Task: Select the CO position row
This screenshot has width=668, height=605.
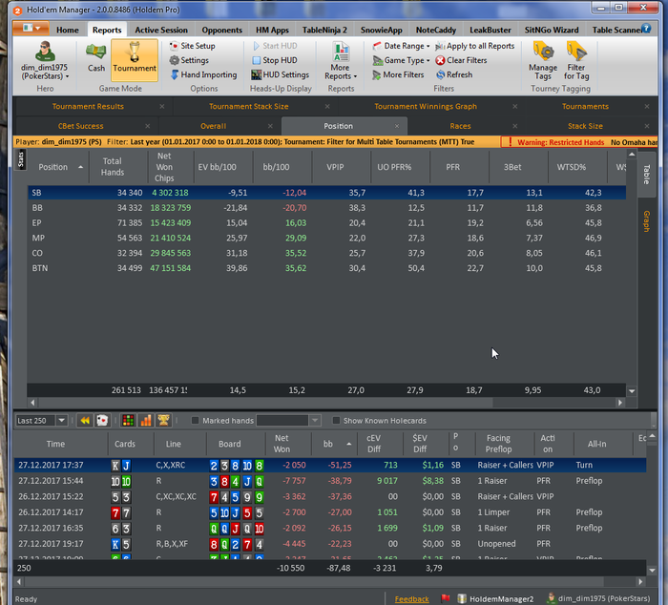Action: pyautogui.click(x=326, y=253)
